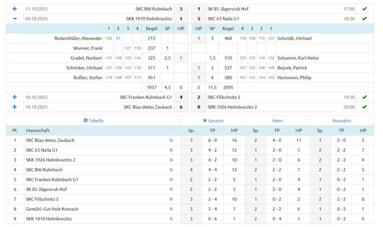Click green checkmark for the 17:00 match
This screenshot has width=383, height=227.
[x=364, y=9]
